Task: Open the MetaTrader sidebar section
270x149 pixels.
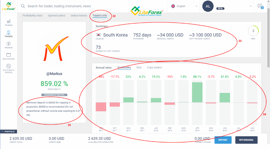Action: coord(8,56)
